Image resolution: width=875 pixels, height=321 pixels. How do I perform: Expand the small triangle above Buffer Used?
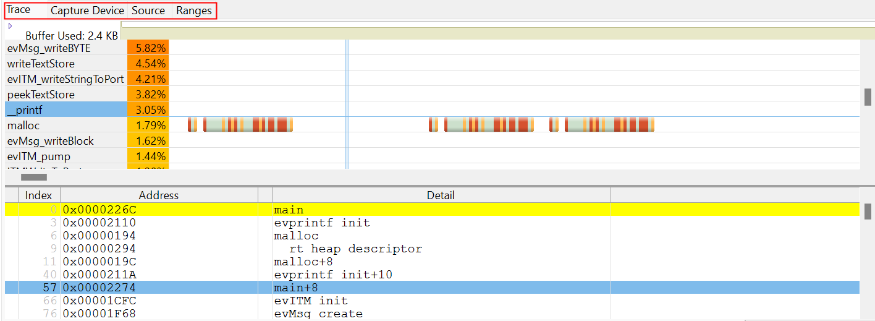point(10,26)
